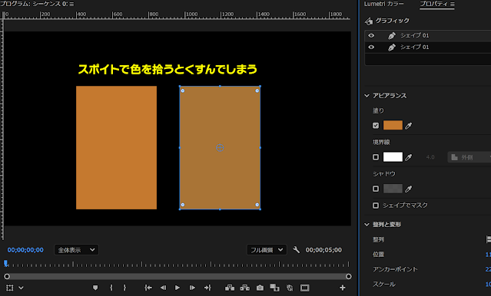Open the プロパティ panel menu icon

click(452, 5)
